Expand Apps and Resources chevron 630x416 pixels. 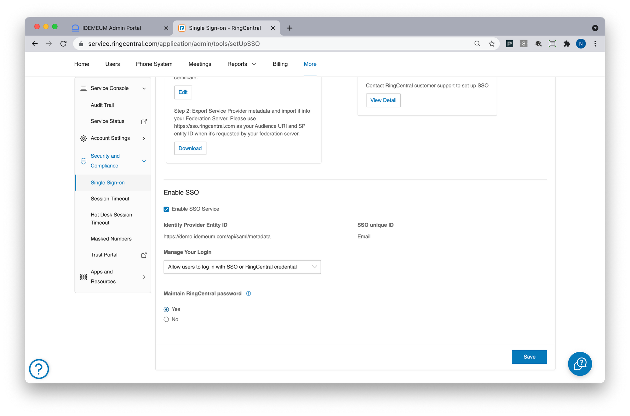tap(144, 277)
